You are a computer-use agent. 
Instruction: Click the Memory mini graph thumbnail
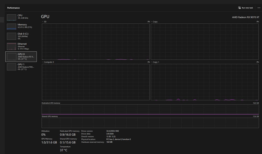[x=11, y=27]
